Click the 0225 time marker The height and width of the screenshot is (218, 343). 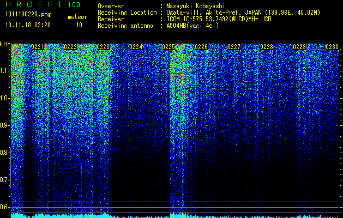[169, 47]
